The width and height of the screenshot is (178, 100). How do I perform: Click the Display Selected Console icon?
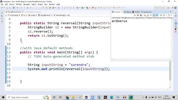pos(164,15)
